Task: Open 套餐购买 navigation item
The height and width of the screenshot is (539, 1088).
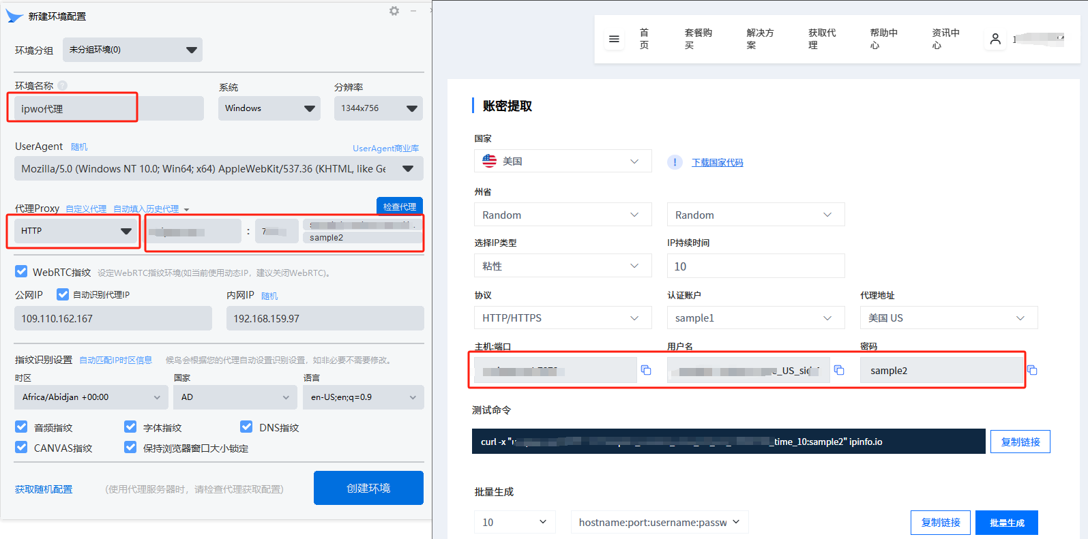Action: tap(699, 39)
